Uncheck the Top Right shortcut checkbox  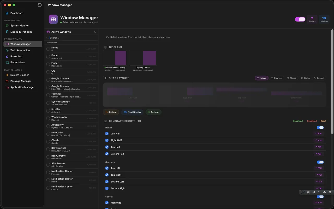coord(107,175)
